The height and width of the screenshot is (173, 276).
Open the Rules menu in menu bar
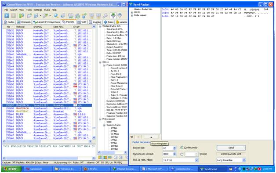pyautogui.click(x=47, y=10)
